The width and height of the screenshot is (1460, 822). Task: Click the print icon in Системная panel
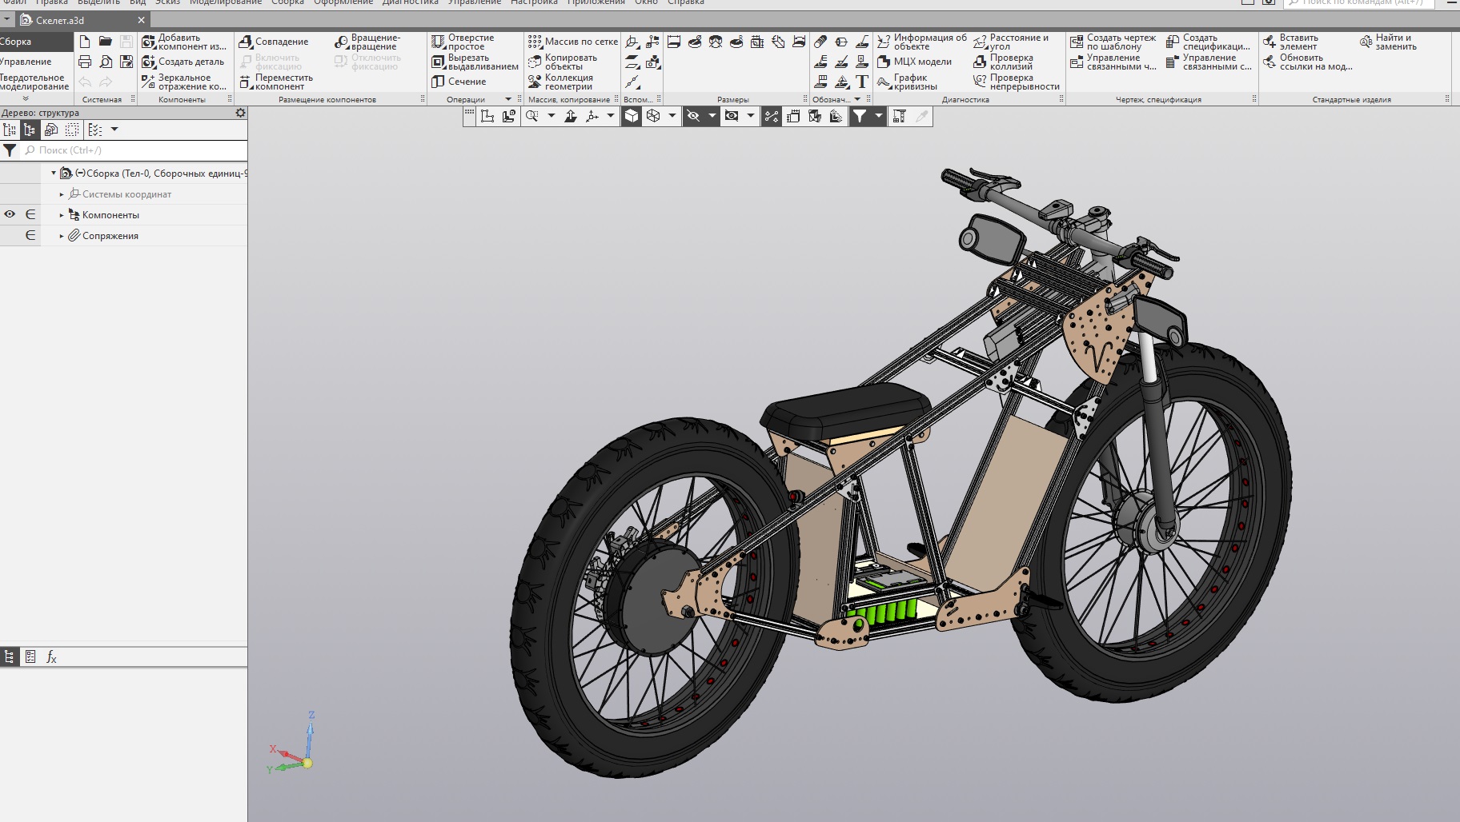pos(85,62)
